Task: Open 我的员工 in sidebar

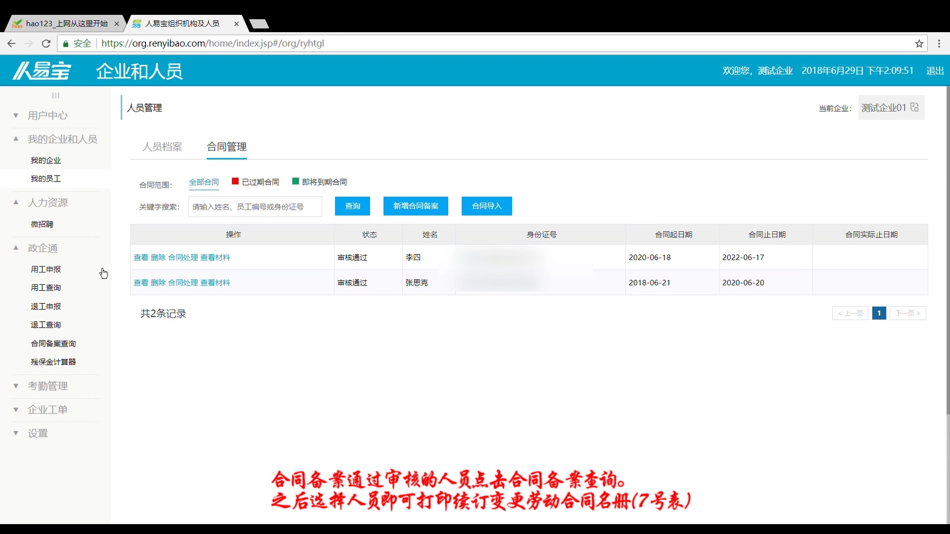Action: [46, 178]
